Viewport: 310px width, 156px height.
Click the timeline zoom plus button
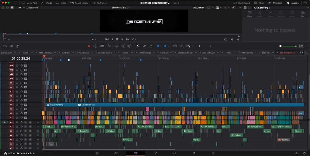[x=211, y=46]
